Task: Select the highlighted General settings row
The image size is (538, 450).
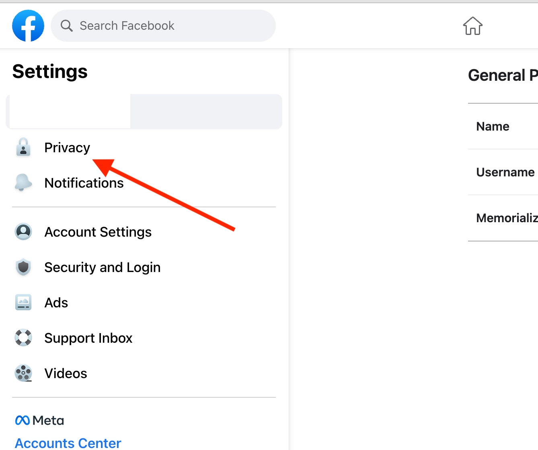Action: [144, 112]
